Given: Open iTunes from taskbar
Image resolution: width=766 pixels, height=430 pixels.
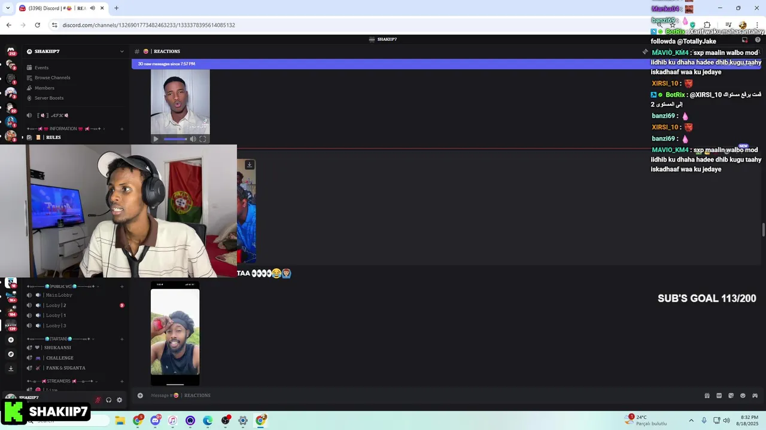Looking at the screenshot, I should (x=172, y=420).
